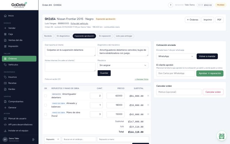Click the Recetas book icon
This screenshot has height=144, width=230.
point(5,83)
